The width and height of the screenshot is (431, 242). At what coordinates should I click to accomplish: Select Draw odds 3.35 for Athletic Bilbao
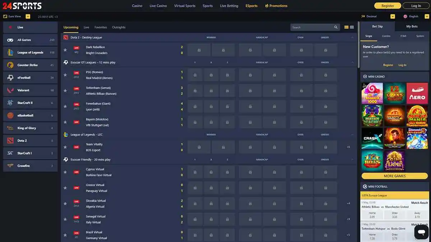pos(395,215)
